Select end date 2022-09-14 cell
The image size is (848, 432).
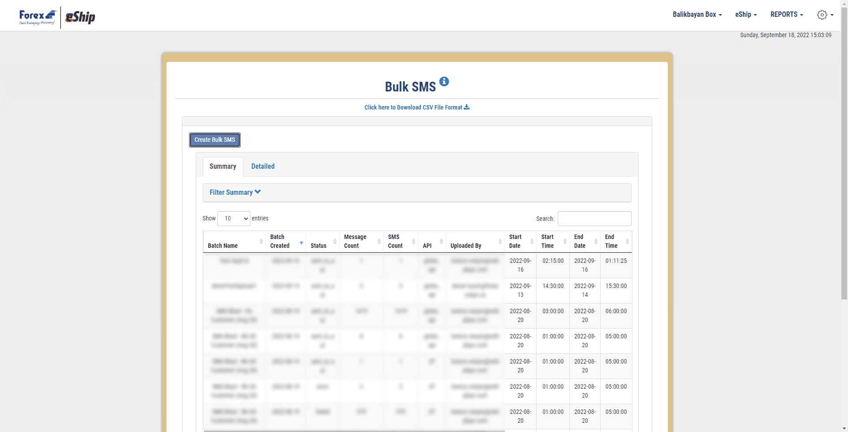[x=585, y=290]
